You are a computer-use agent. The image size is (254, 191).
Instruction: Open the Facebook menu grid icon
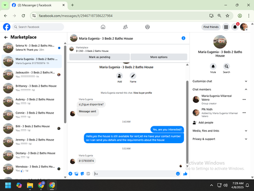pyautogui.click(x=226, y=27)
